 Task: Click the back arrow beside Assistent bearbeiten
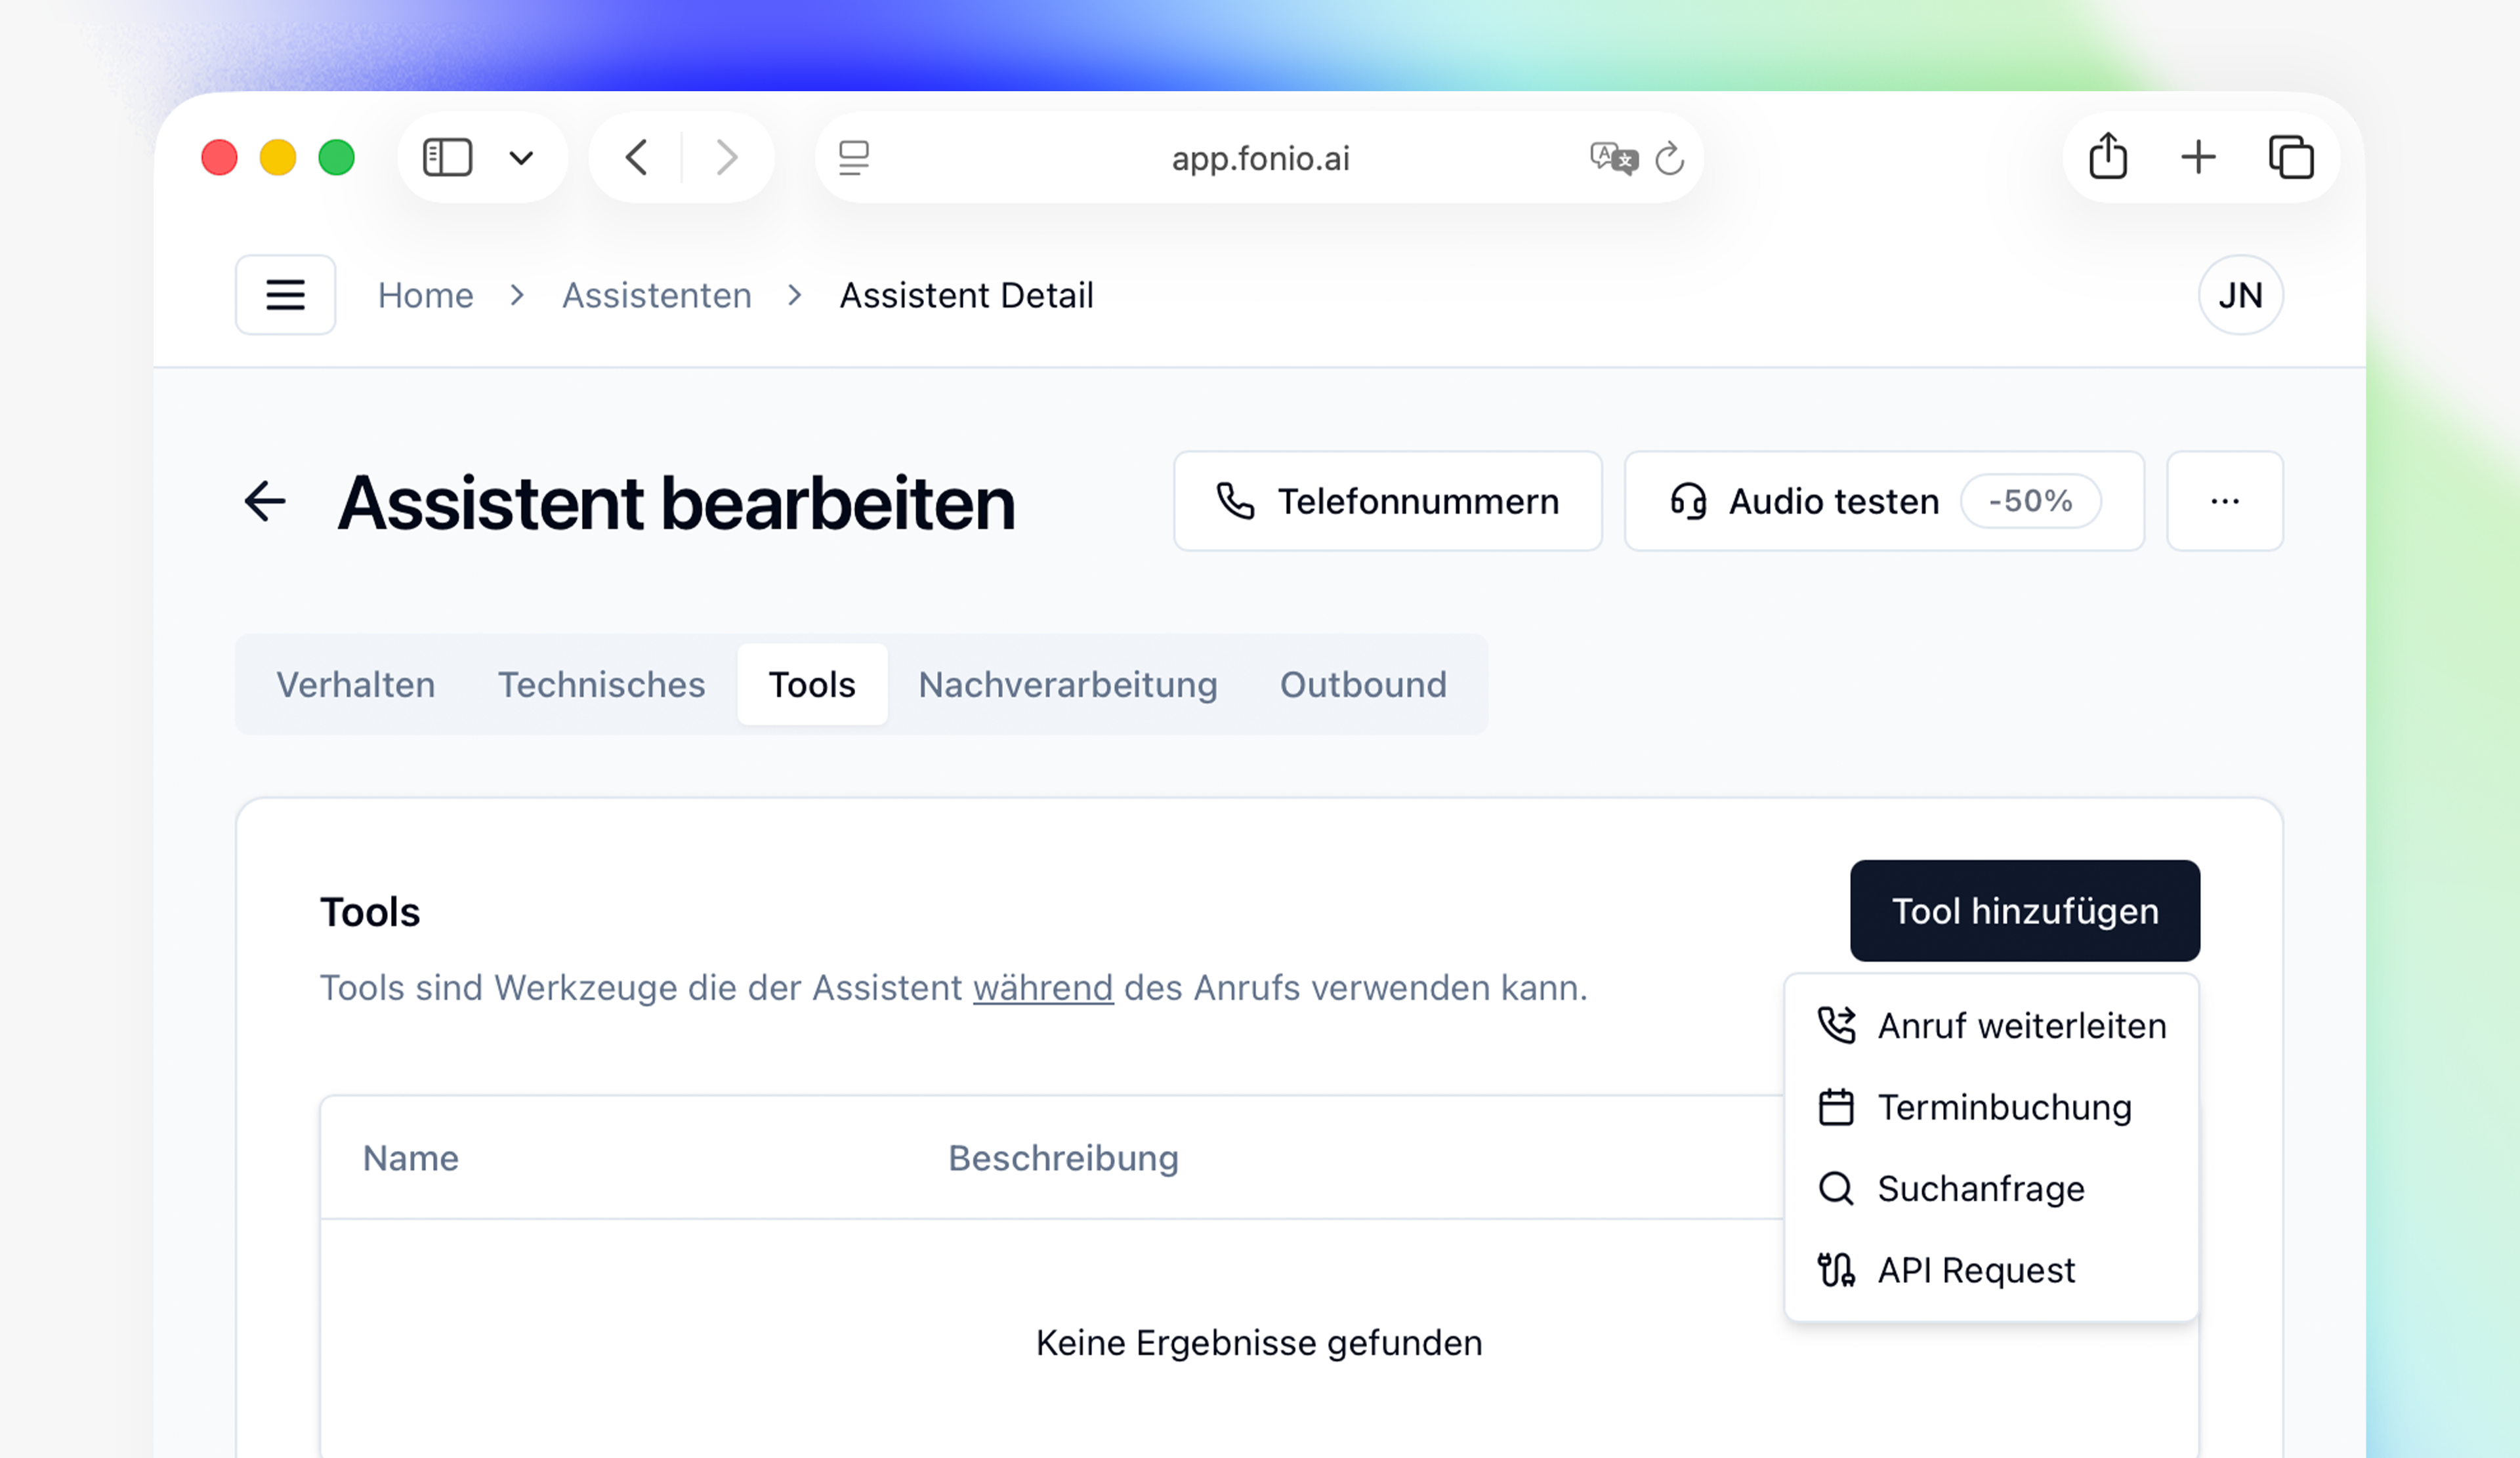(x=265, y=502)
